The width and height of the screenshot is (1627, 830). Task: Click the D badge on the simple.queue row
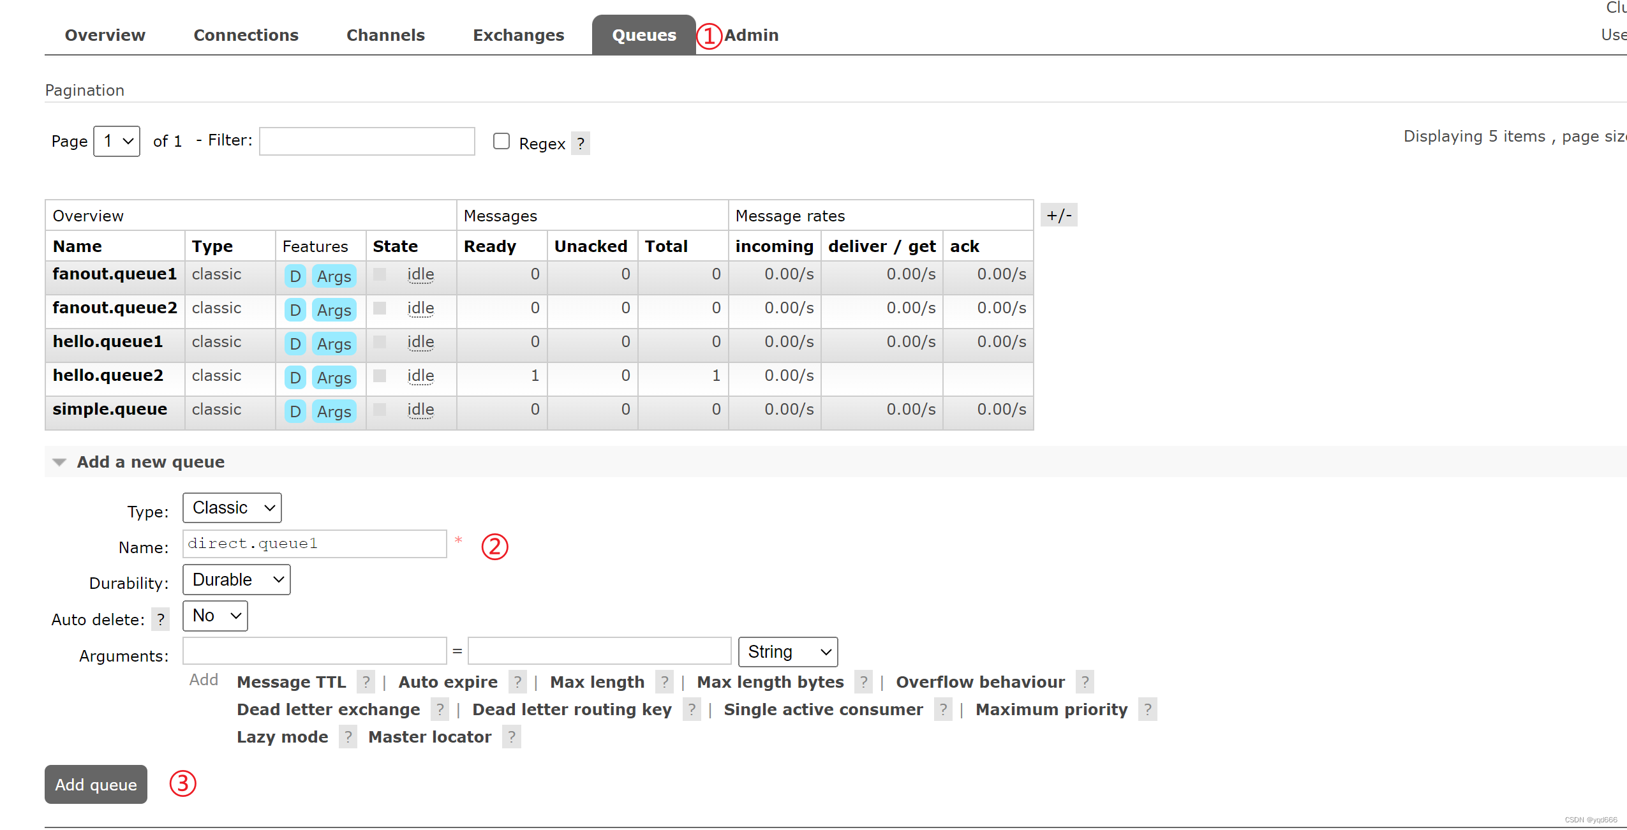coord(295,411)
